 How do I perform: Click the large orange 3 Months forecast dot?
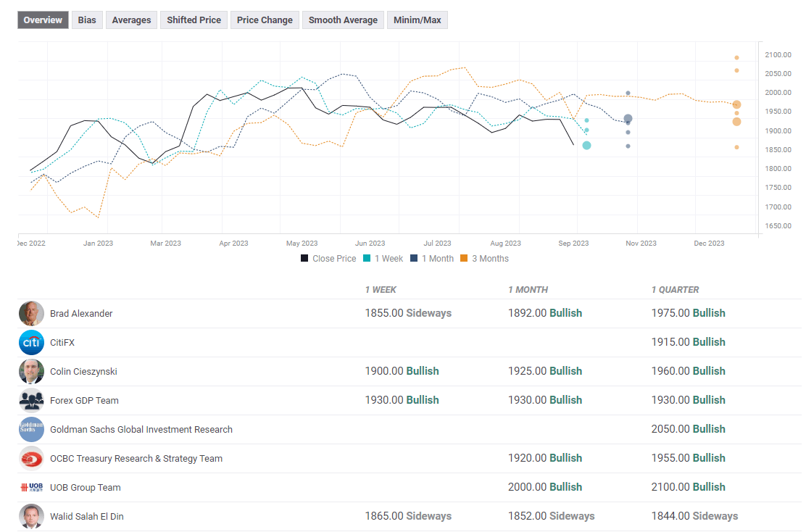(x=736, y=122)
